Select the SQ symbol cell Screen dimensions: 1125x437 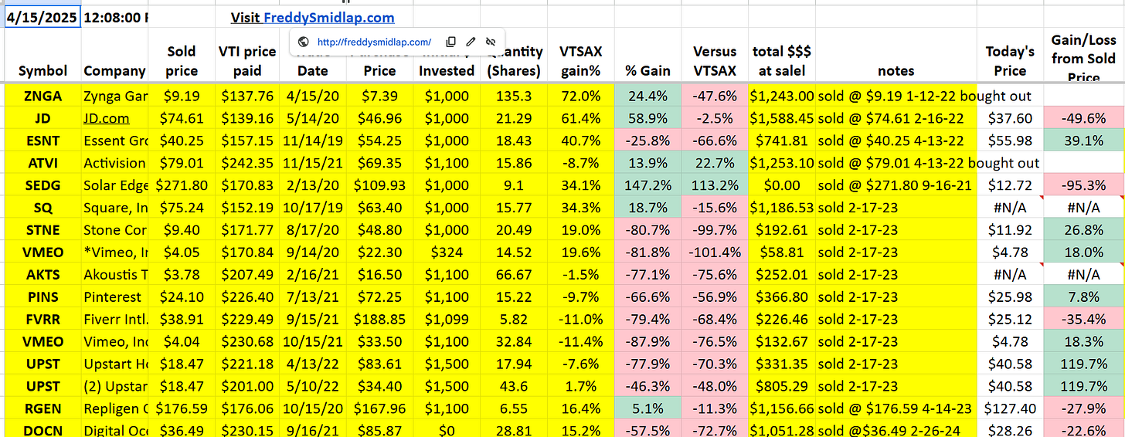42,208
